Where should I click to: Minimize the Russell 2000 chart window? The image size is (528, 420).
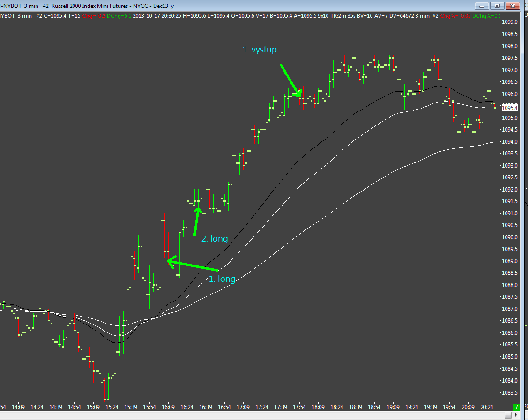482,6
